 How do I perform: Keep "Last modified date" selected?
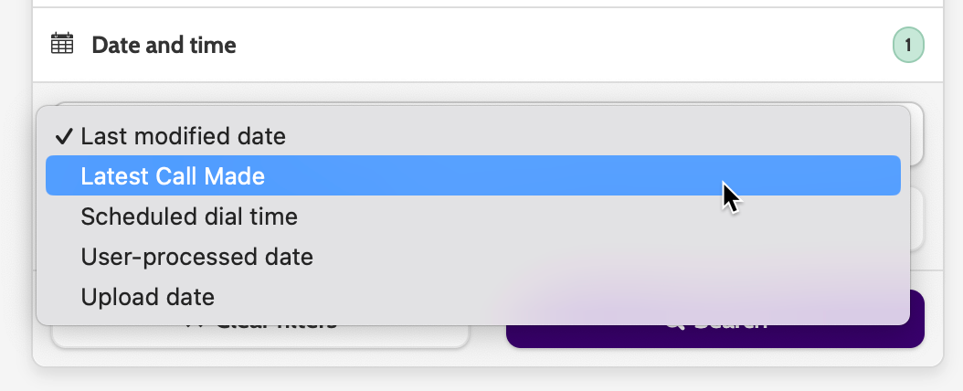[x=183, y=137]
